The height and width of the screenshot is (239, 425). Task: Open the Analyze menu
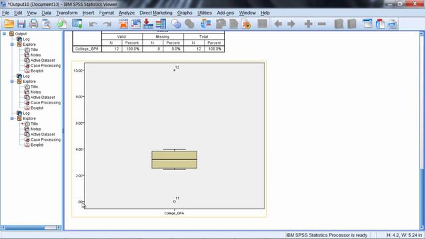point(127,13)
